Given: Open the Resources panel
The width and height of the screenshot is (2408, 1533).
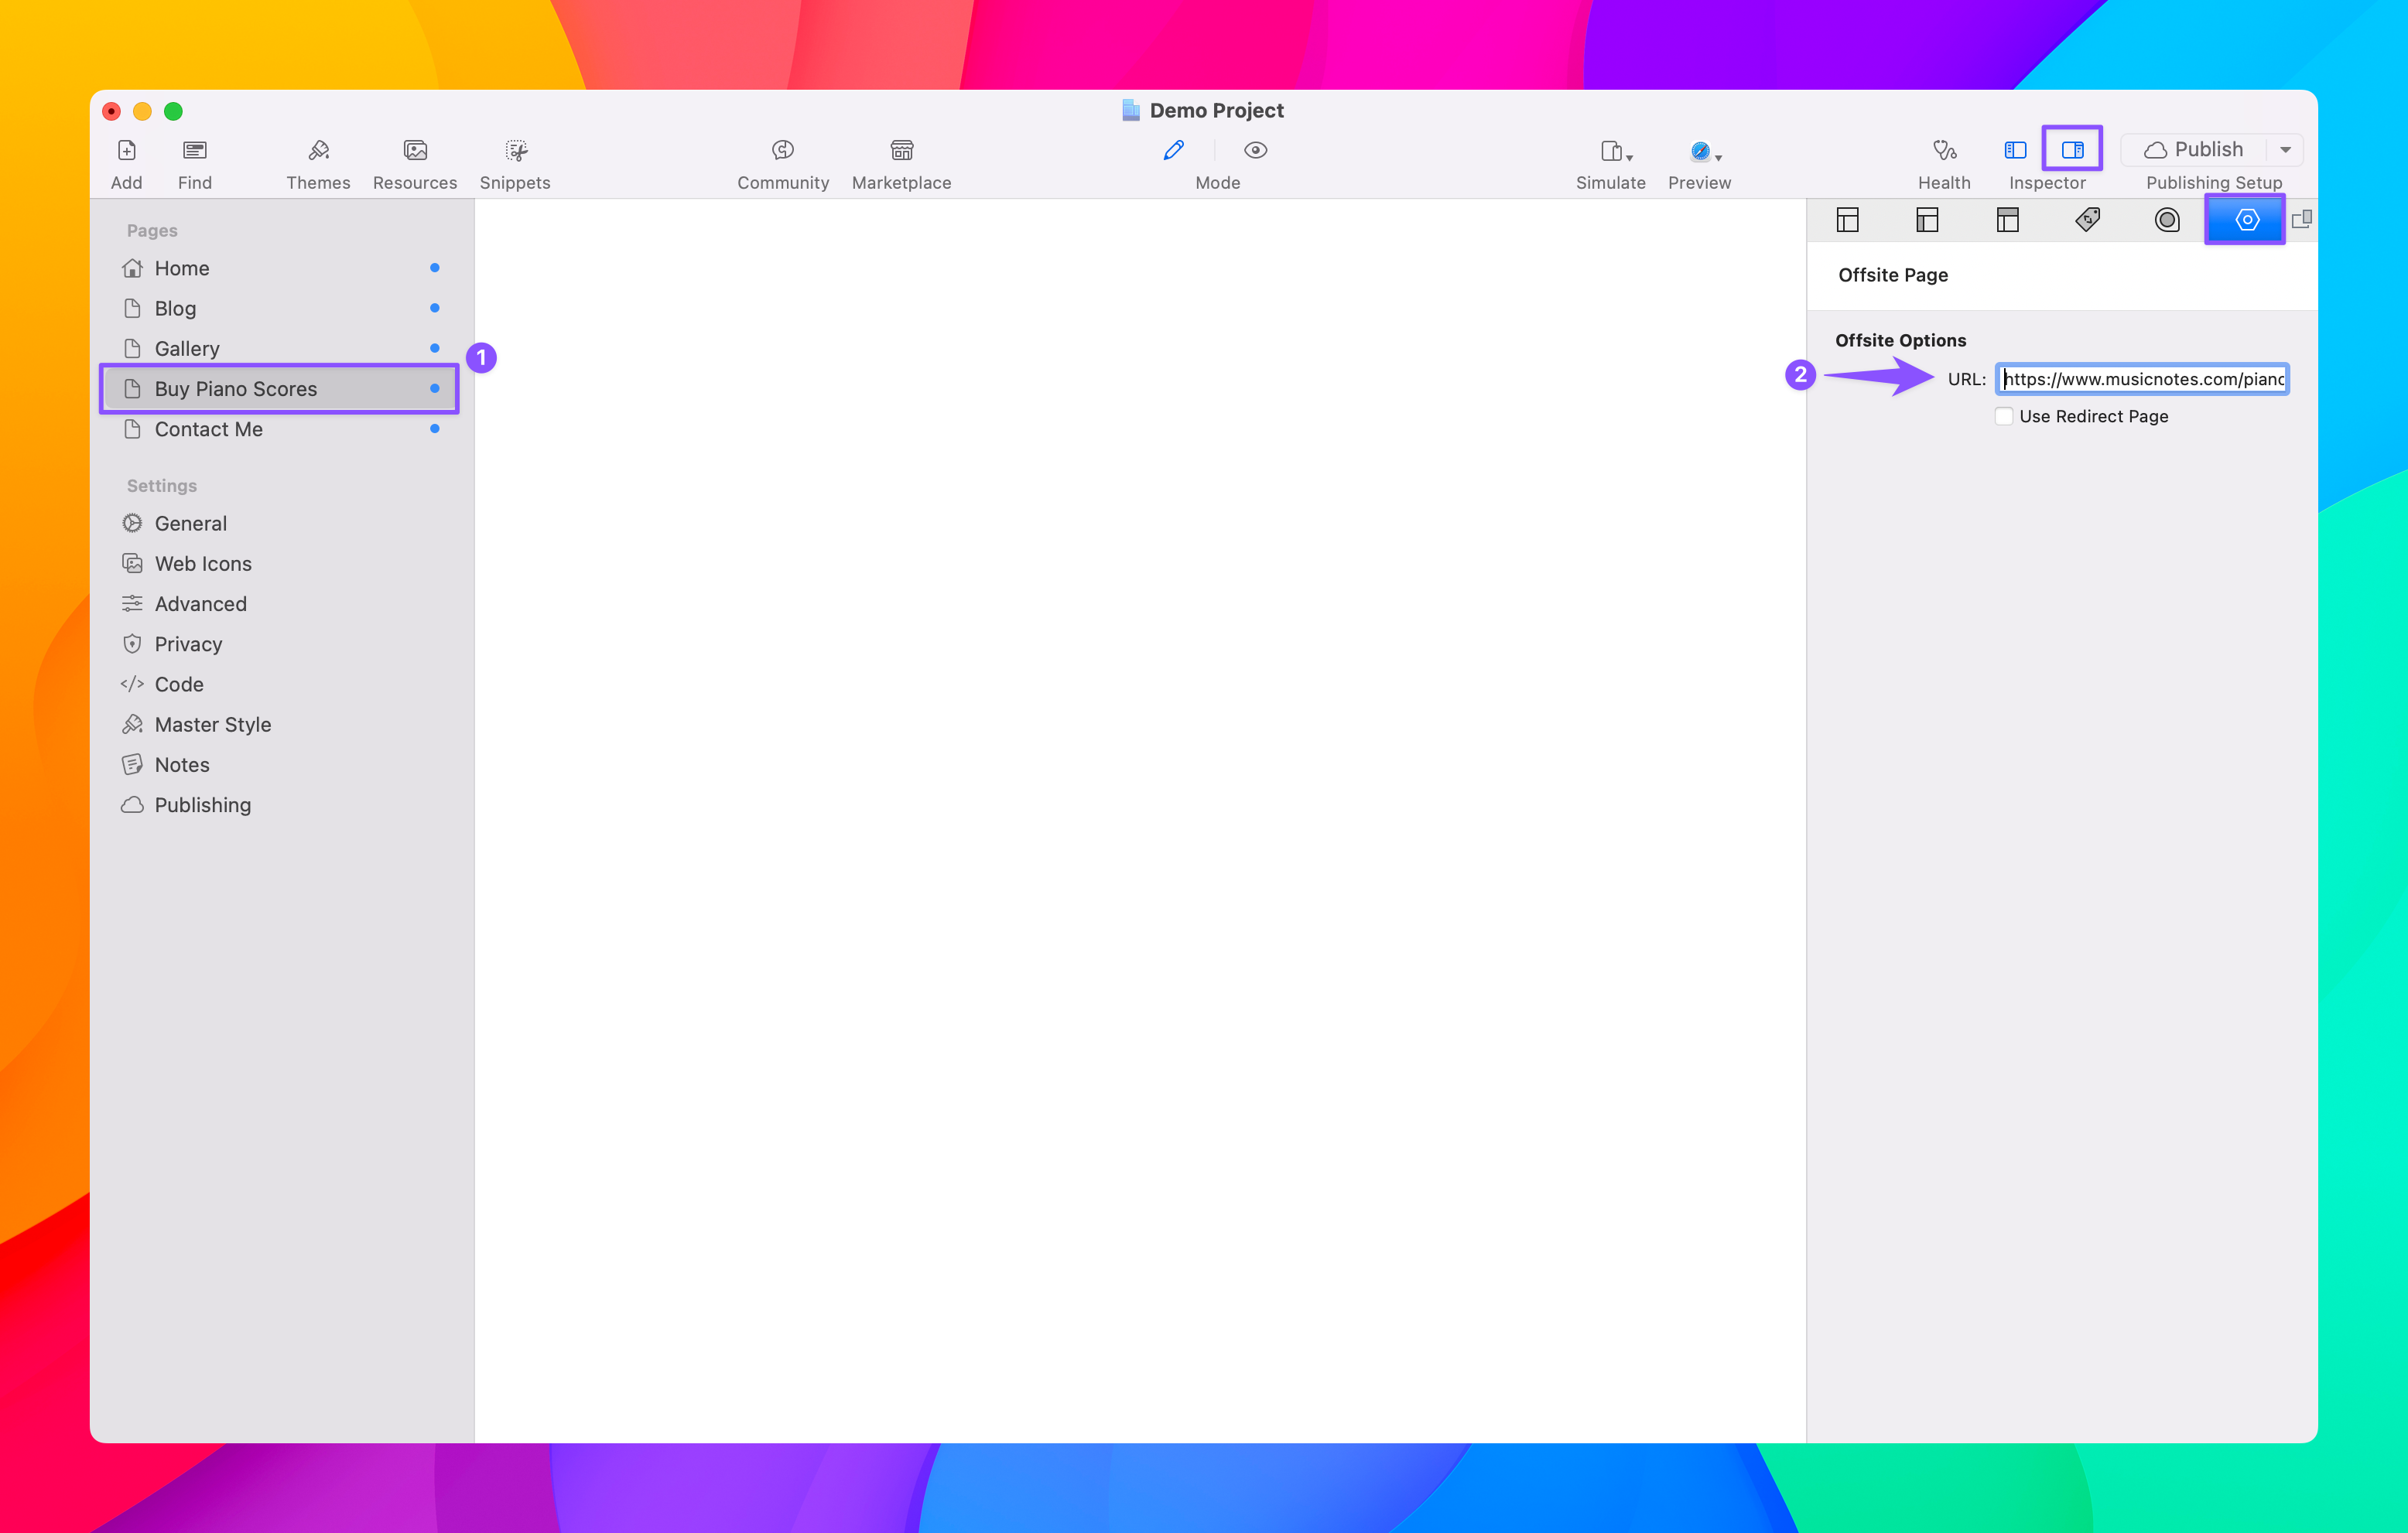Looking at the screenshot, I should point(415,151).
